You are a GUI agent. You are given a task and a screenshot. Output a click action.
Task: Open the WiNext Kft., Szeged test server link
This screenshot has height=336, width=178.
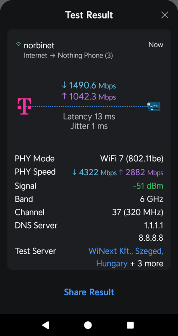tap(126, 257)
